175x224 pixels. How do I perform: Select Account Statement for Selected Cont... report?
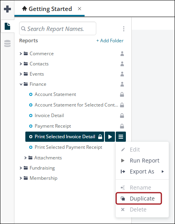pos(76,105)
